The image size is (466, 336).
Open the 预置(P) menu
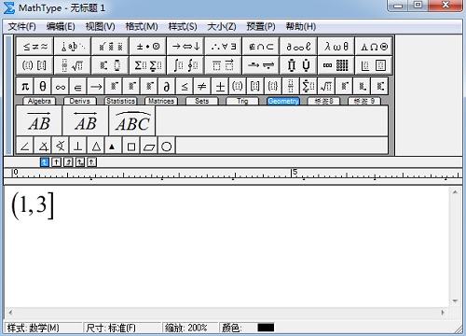click(261, 27)
